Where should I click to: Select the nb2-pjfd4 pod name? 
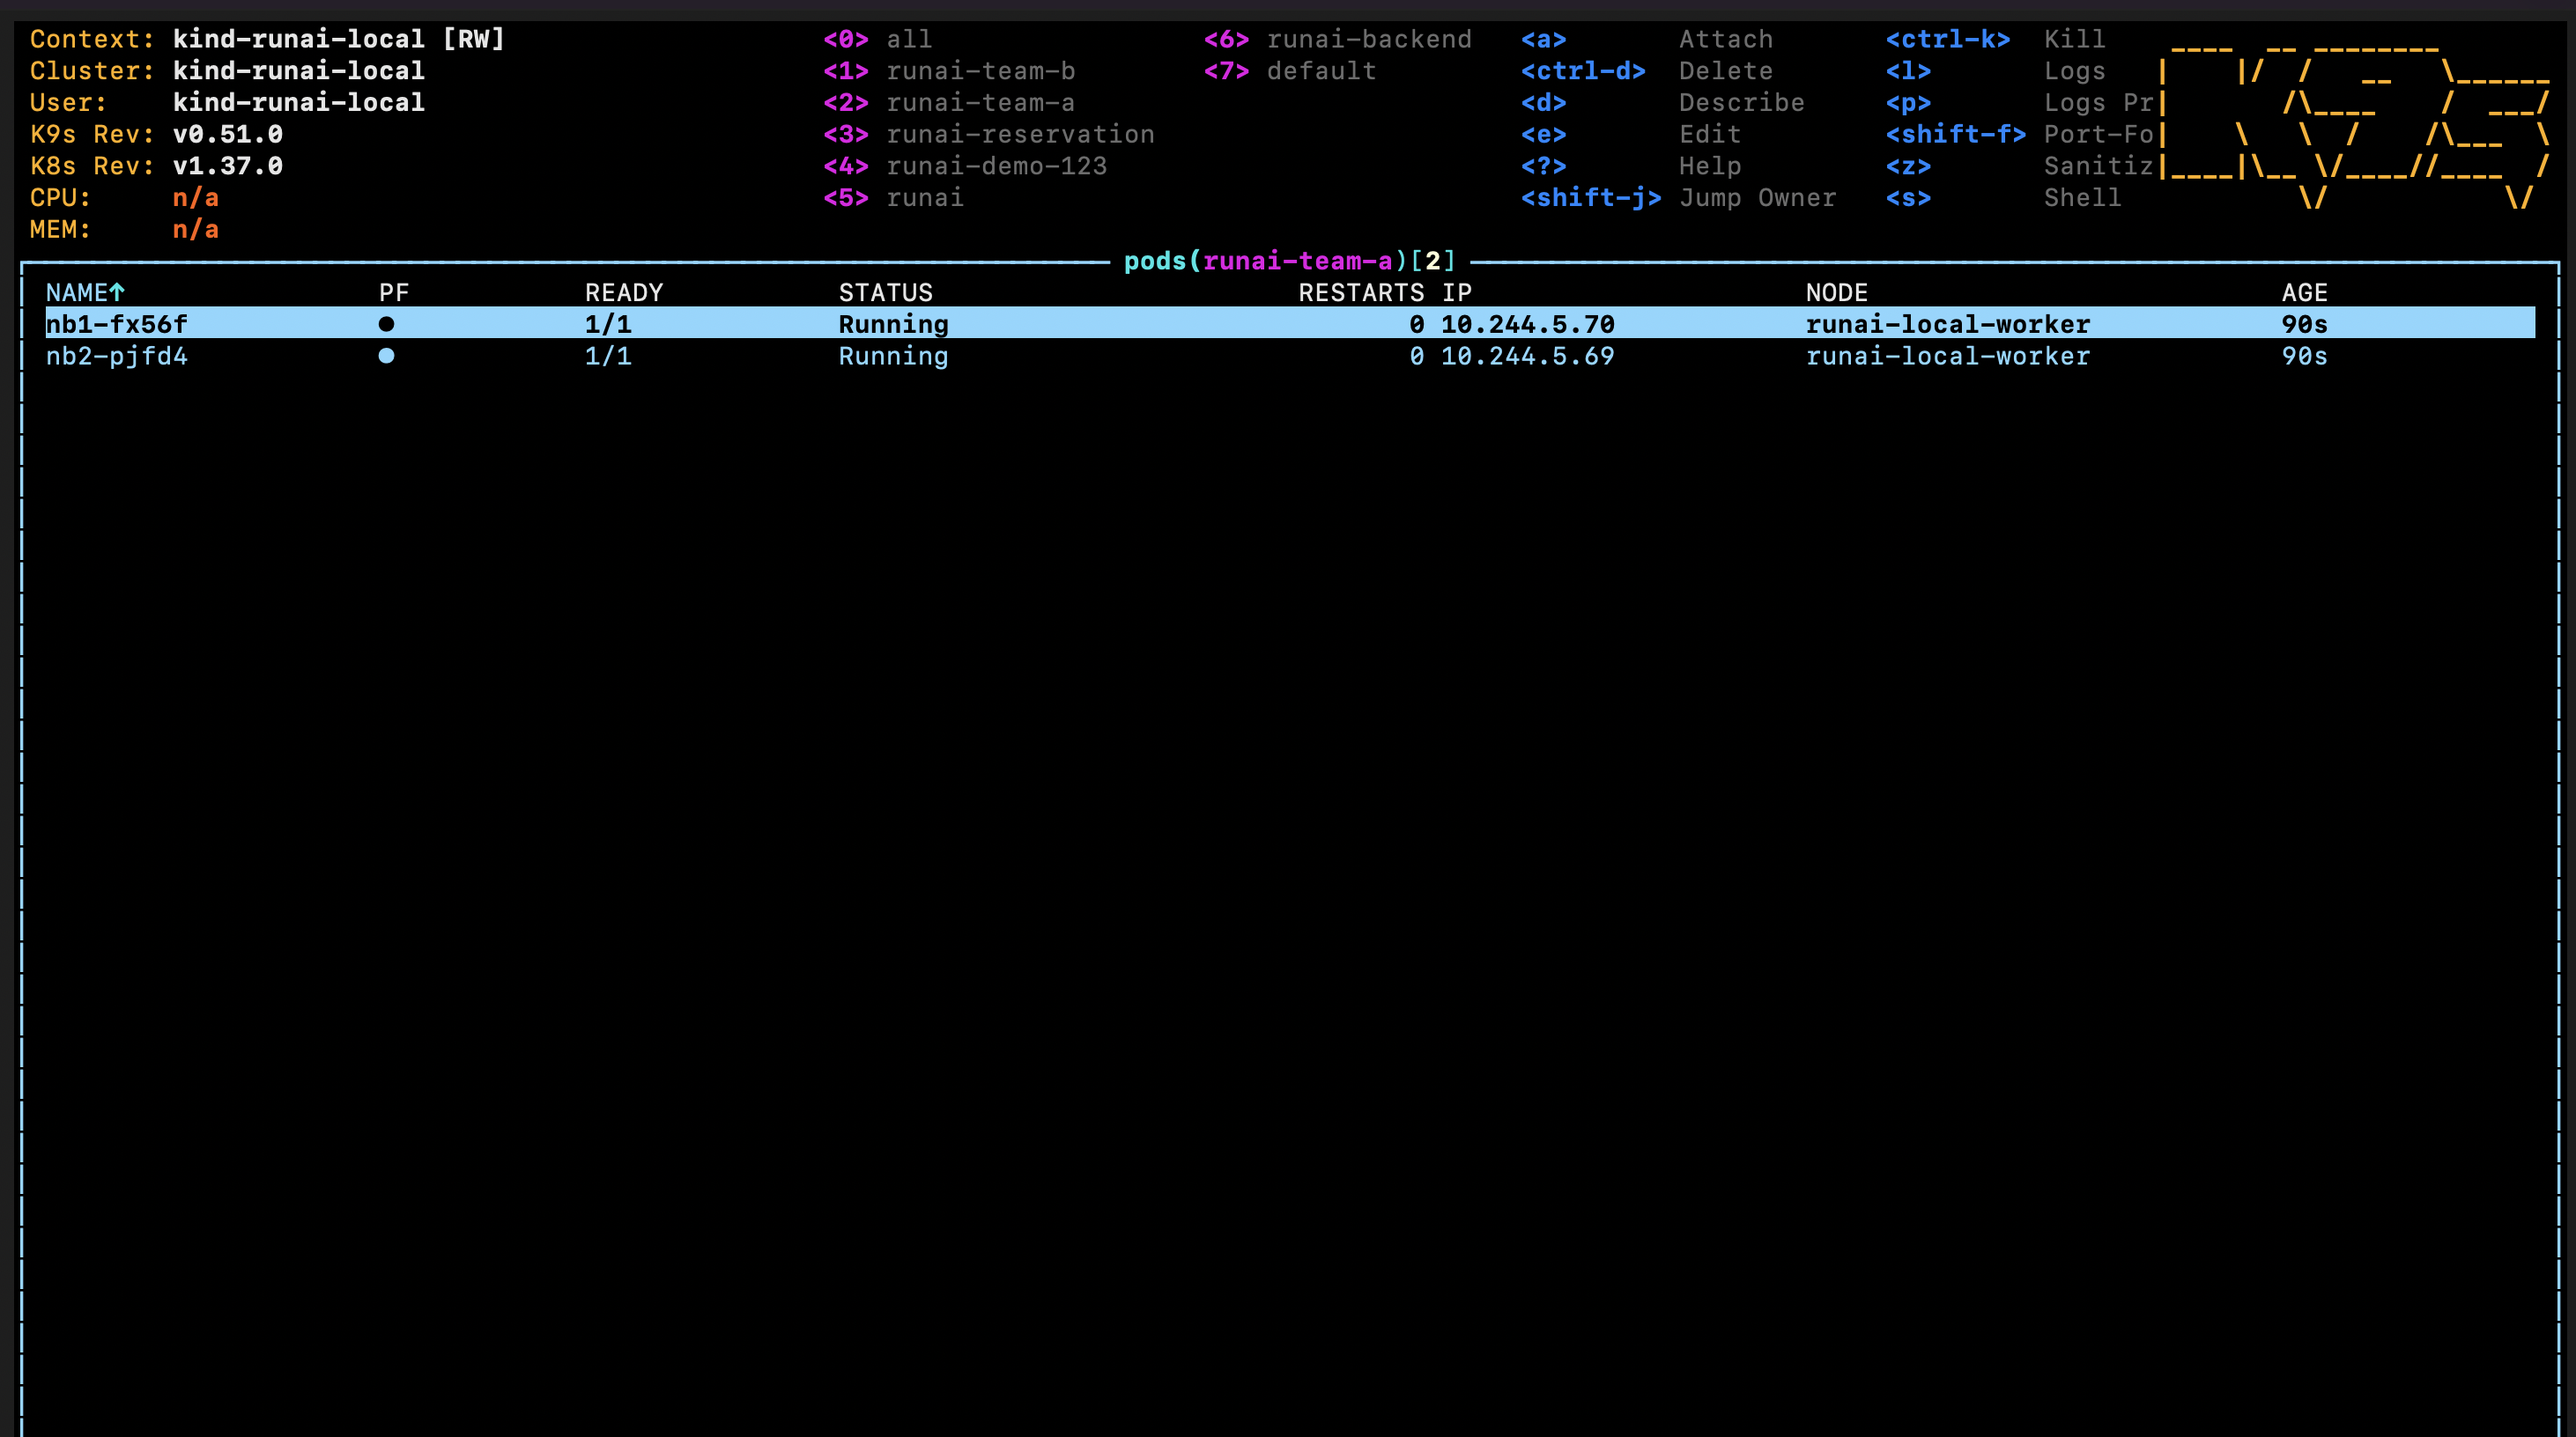click(117, 356)
